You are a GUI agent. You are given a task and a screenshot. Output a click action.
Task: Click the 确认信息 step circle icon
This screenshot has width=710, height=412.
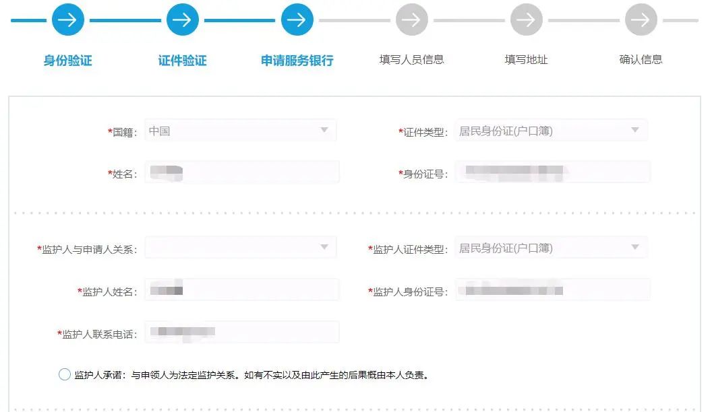point(641,20)
